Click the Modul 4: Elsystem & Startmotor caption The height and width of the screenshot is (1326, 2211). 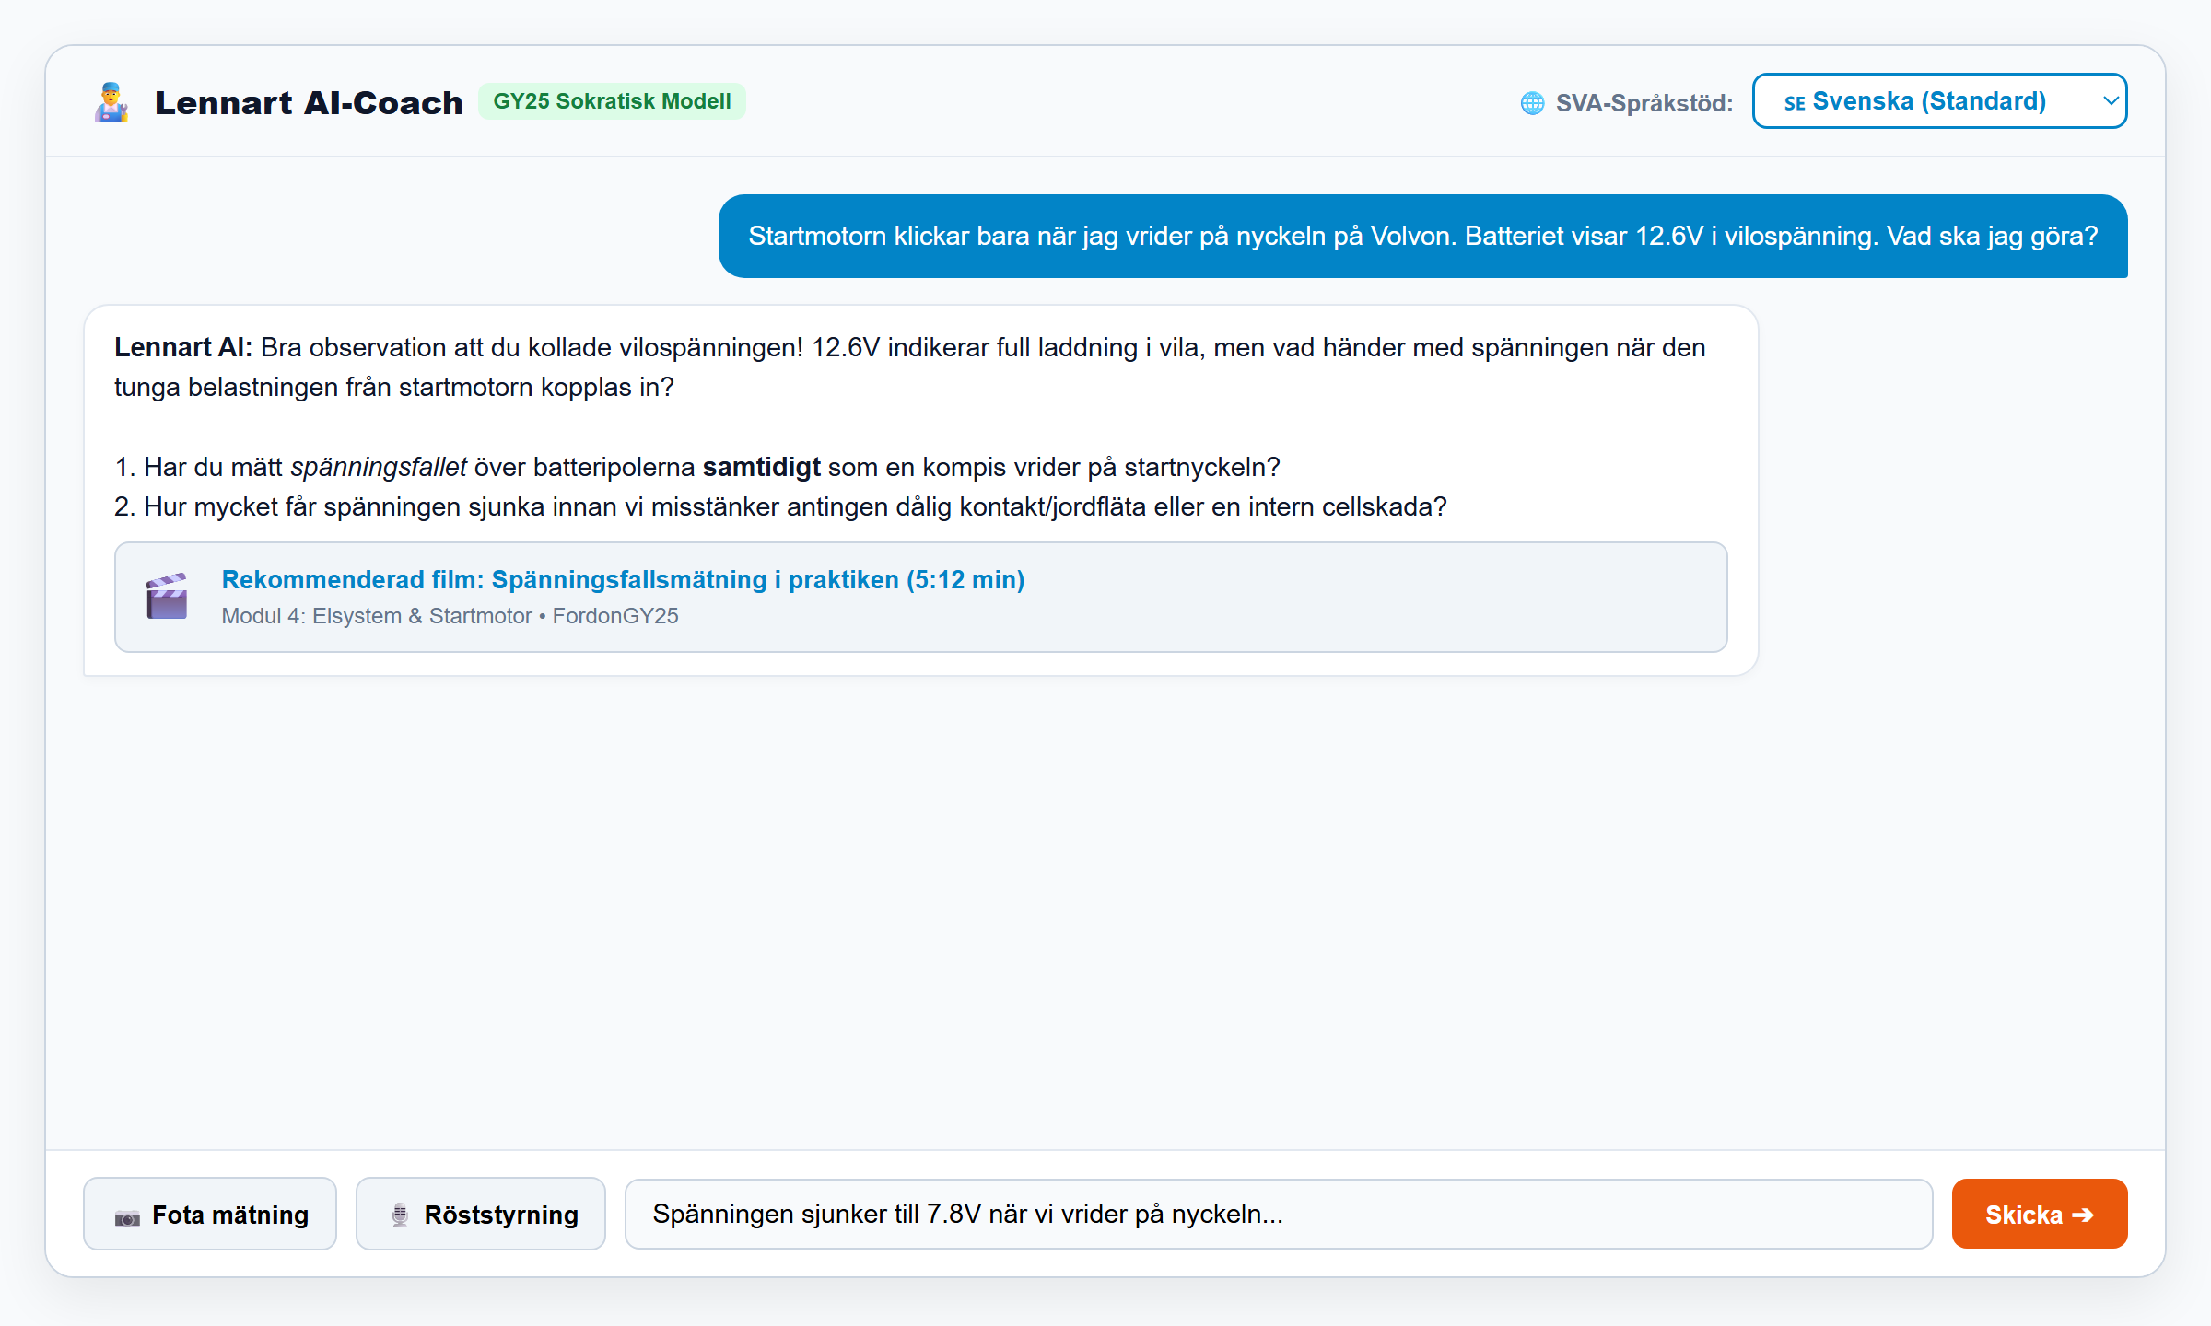450,616
